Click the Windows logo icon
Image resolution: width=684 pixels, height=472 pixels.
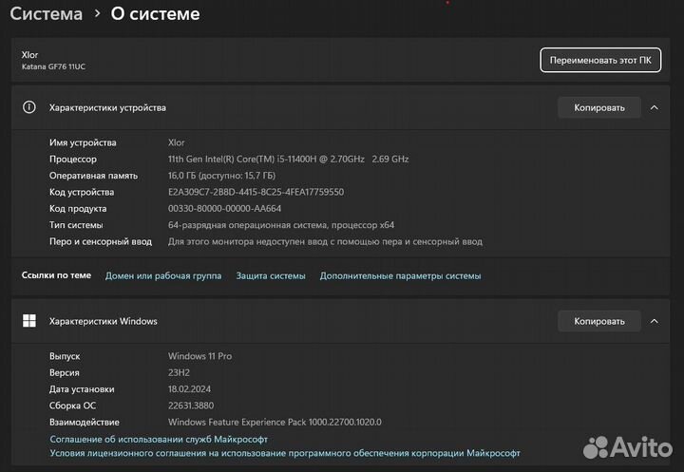point(29,321)
